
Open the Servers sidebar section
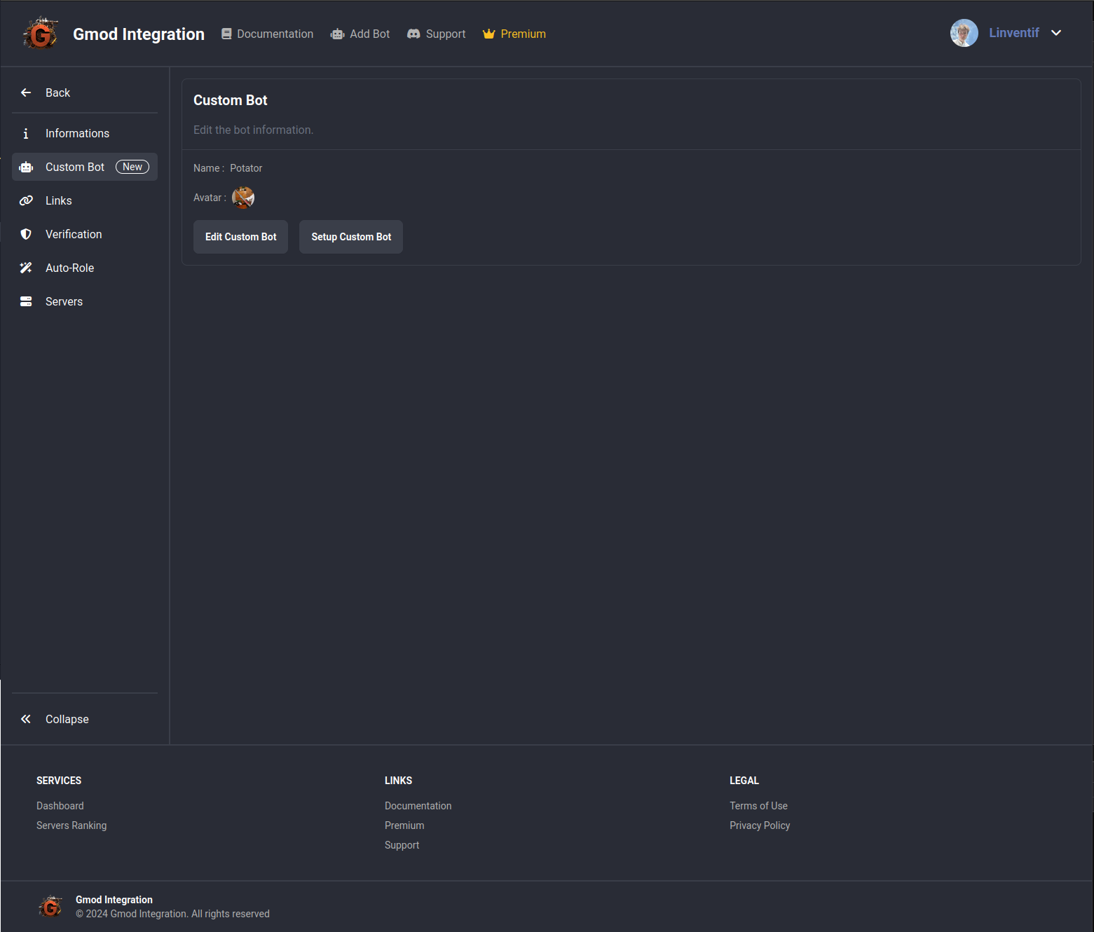85,301
